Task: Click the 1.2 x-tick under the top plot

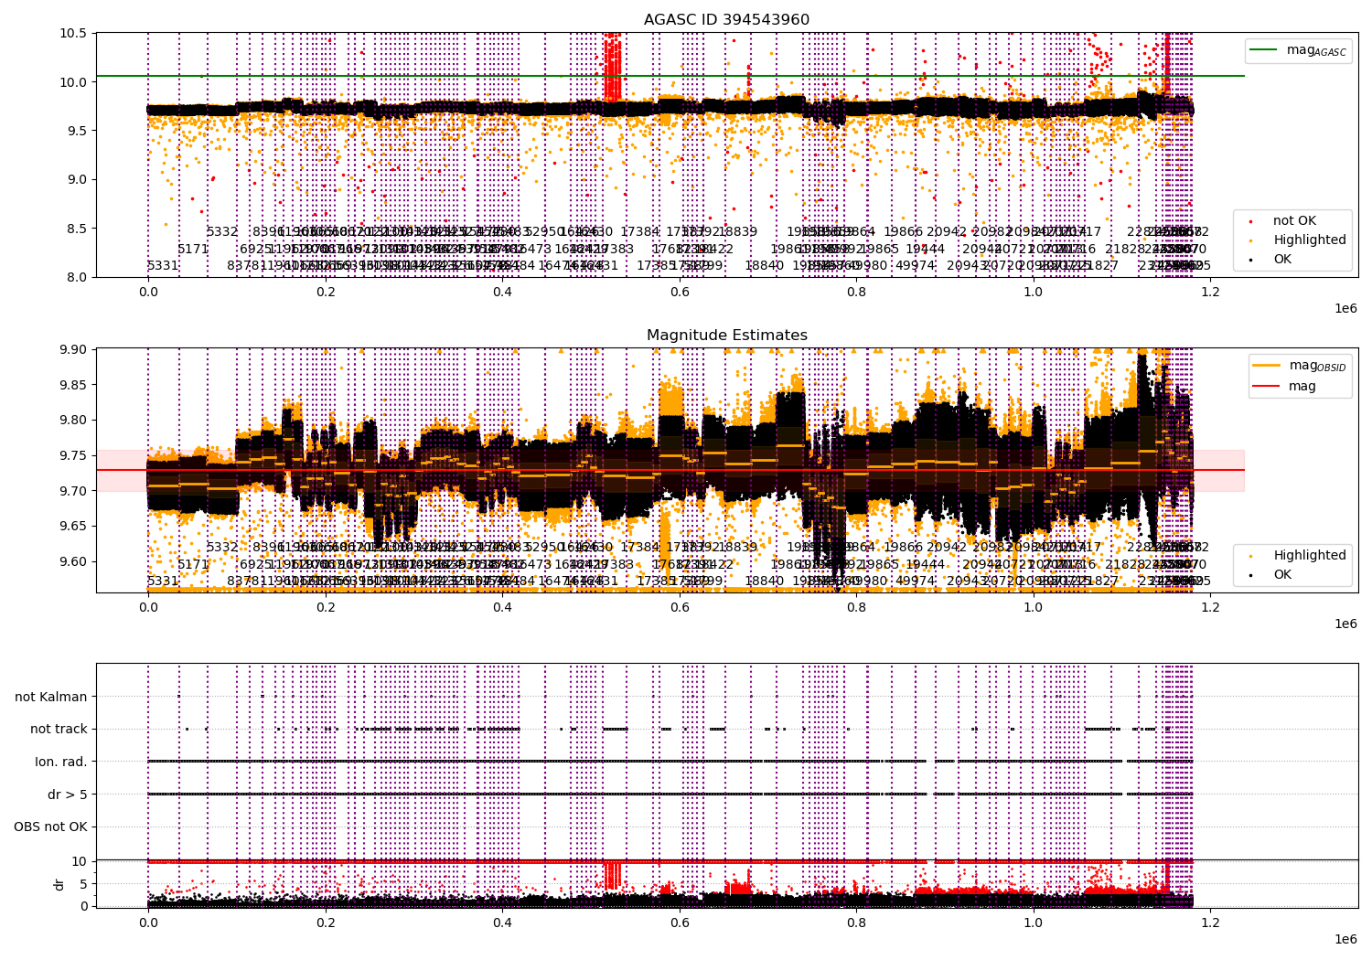Action: (1210, 292)
